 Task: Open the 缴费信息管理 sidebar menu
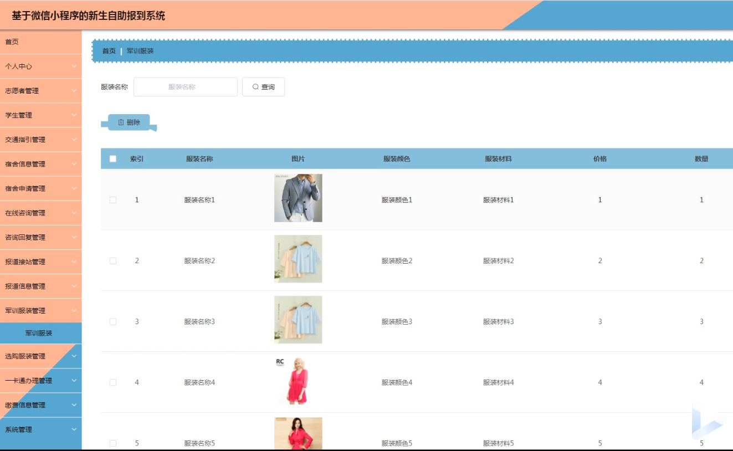pos(40,405)
